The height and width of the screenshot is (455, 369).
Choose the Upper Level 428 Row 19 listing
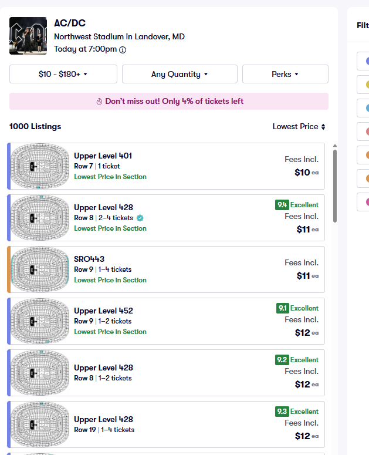tap(166, 424)
